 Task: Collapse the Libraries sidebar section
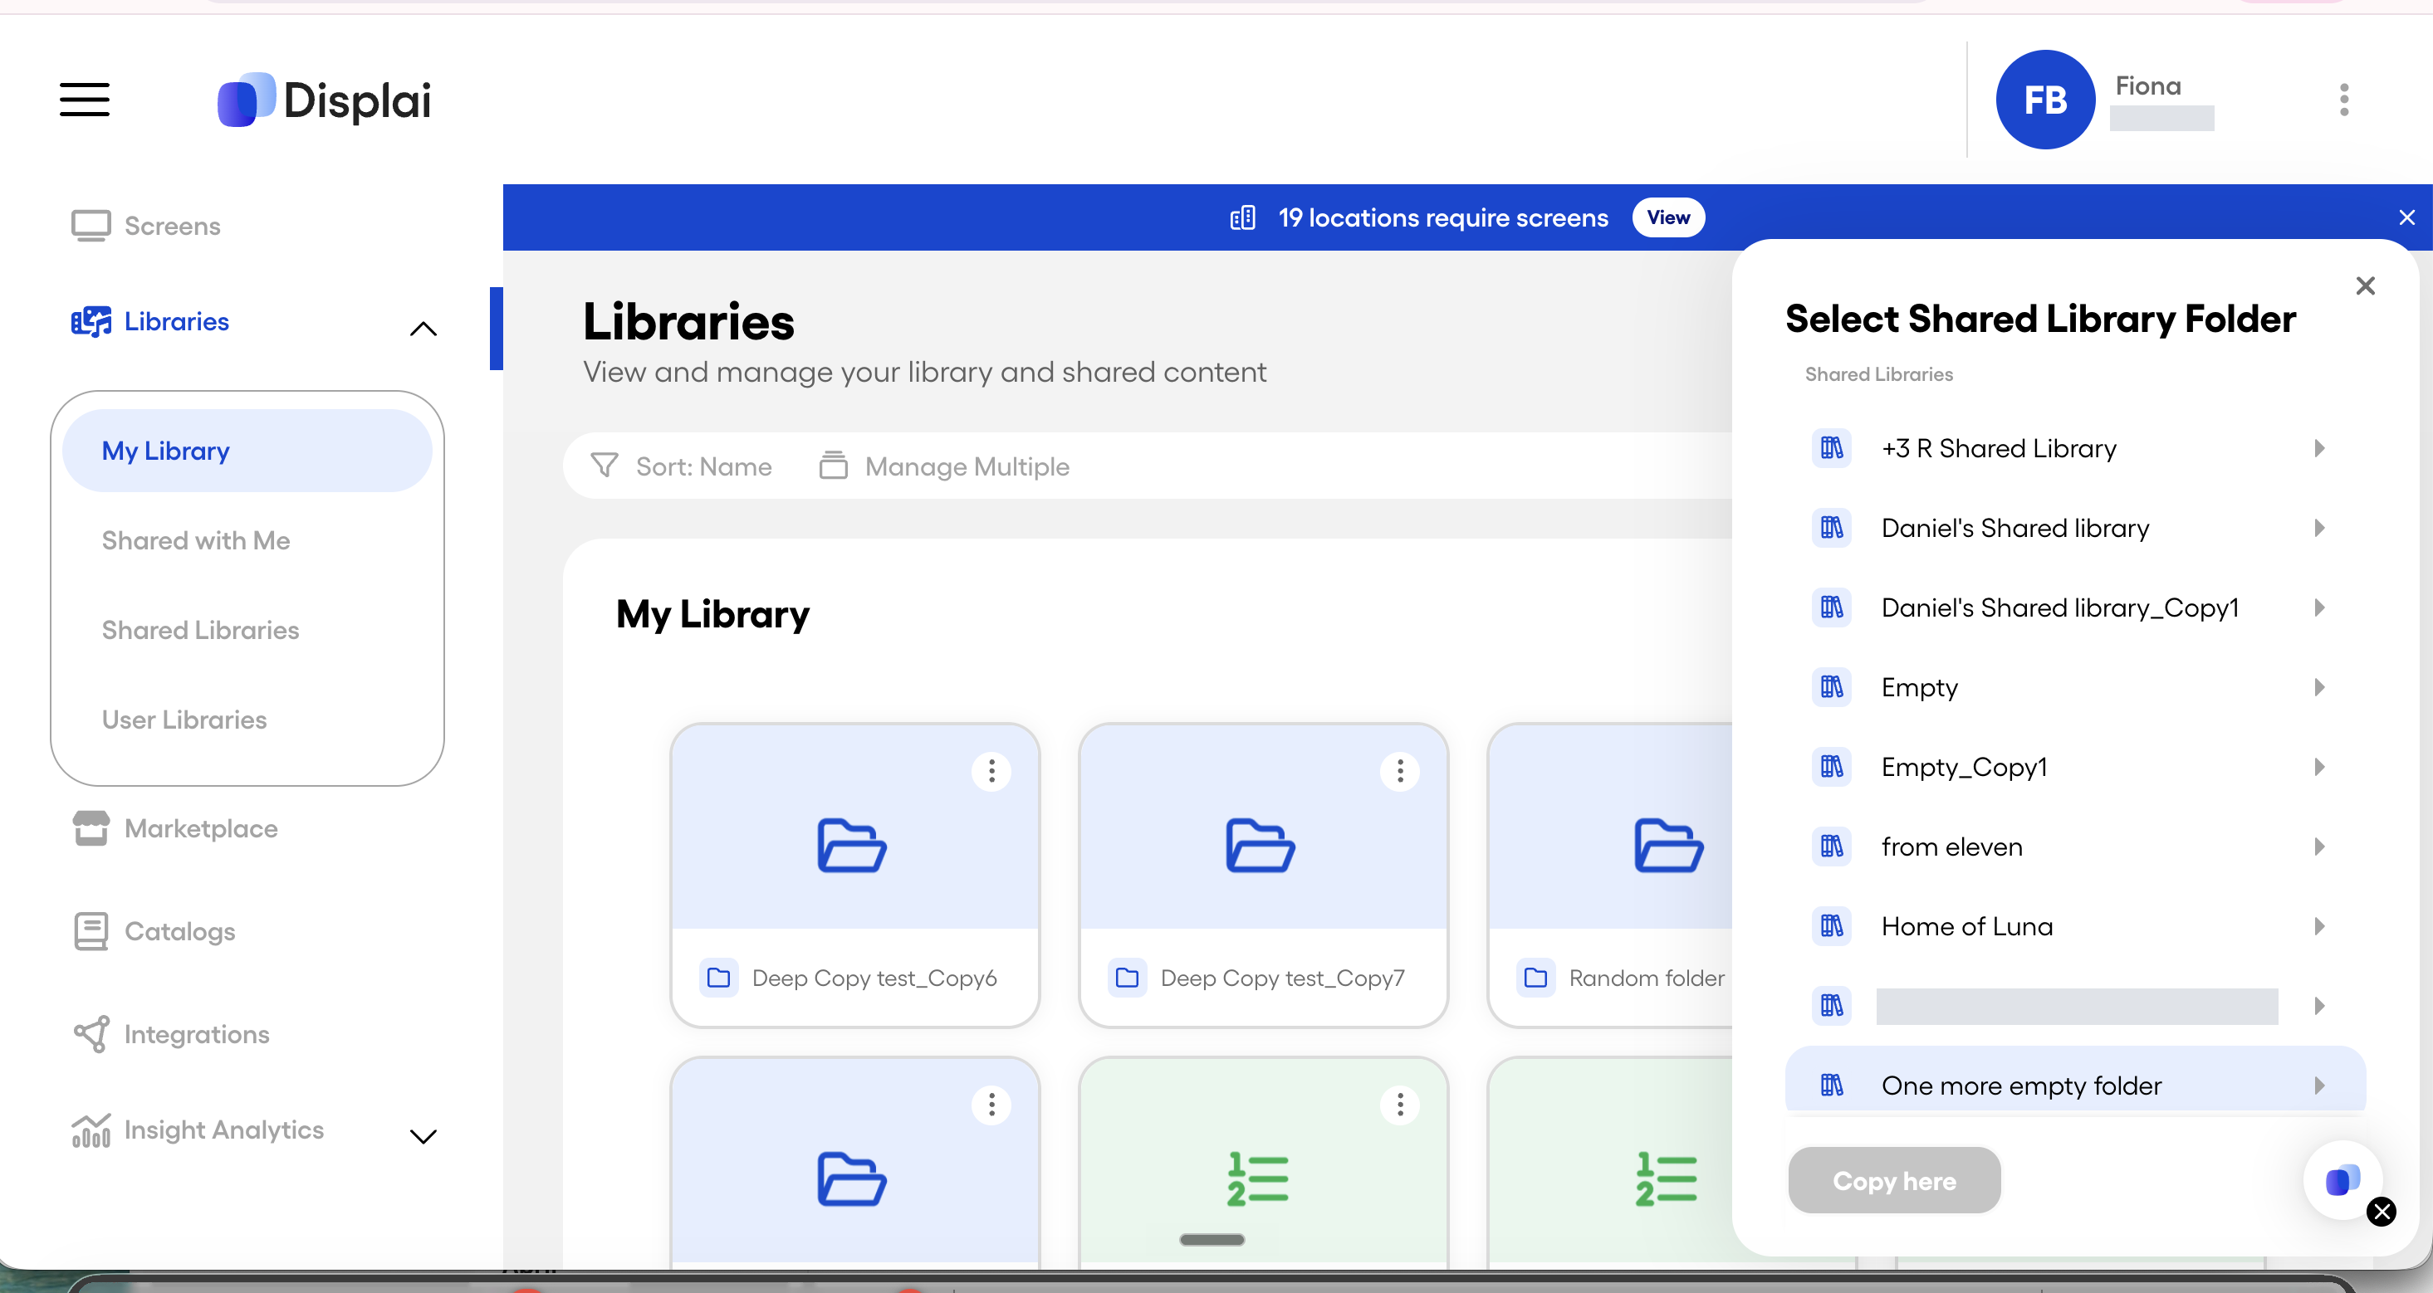(423, 329)
